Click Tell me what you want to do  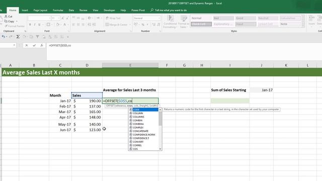coord(169,10)
